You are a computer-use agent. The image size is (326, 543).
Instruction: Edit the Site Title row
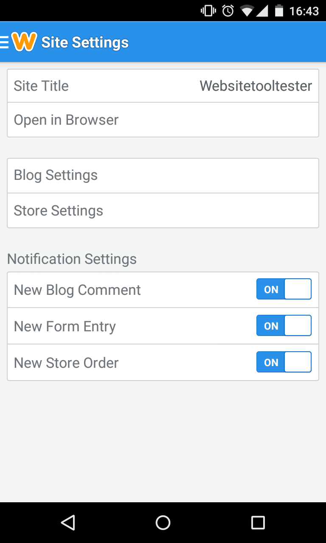pos(163,86)
